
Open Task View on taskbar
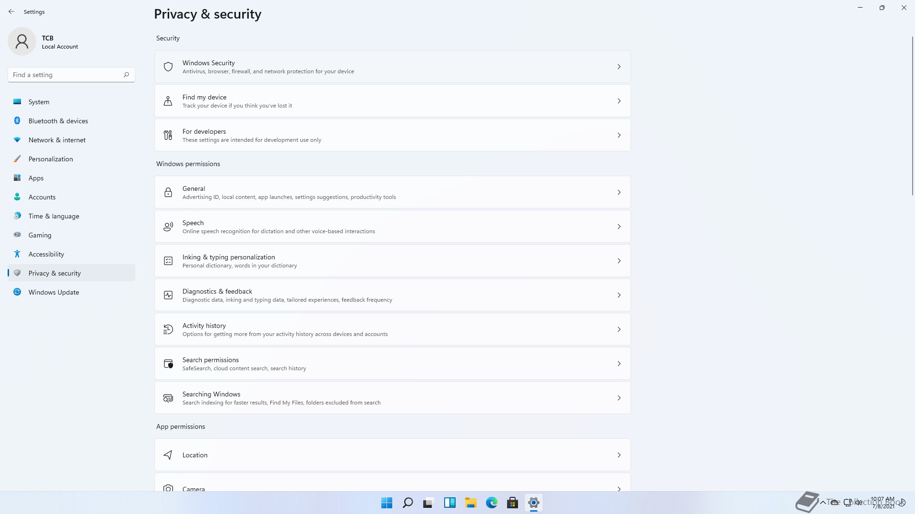[428, 503]
